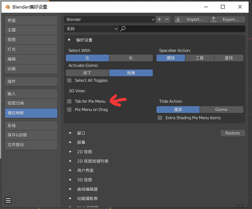The height and width of the screenshot is (209, 252).
Task: Open the 文件路径 preferences tab
Action: 31,145
